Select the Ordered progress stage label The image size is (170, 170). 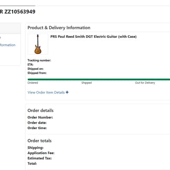tap(33, 83)
